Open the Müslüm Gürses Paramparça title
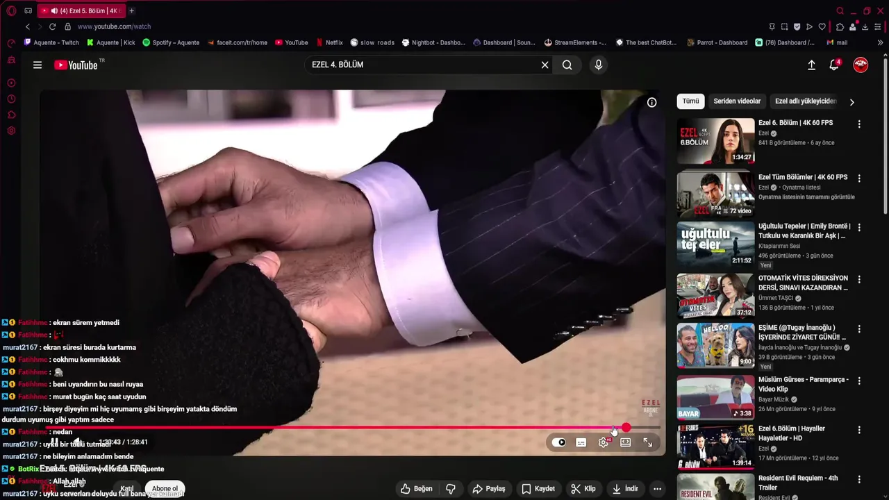 tap(803, 384)
